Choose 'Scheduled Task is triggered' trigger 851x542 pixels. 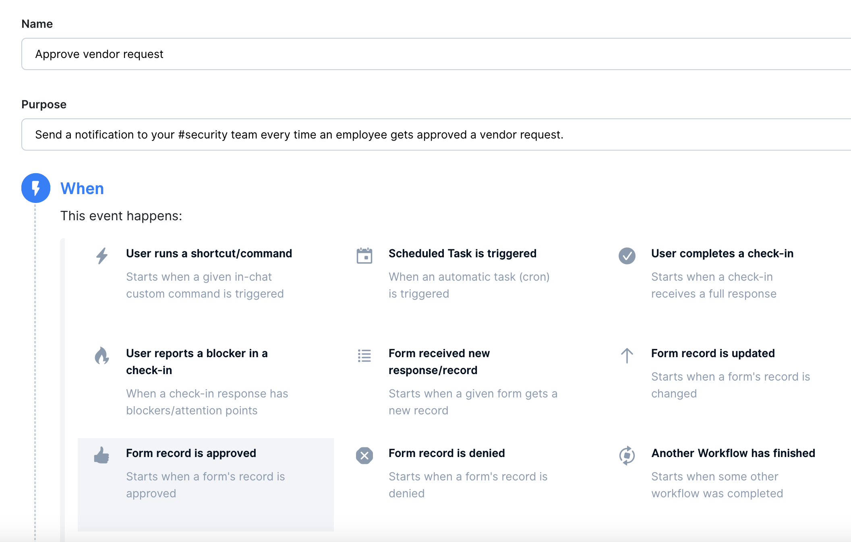(462, 253)
